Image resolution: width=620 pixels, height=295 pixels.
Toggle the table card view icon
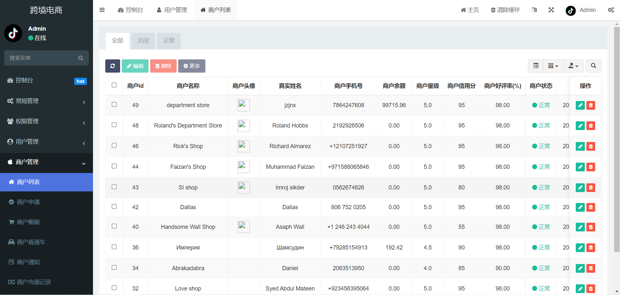[x=536, y=66]
